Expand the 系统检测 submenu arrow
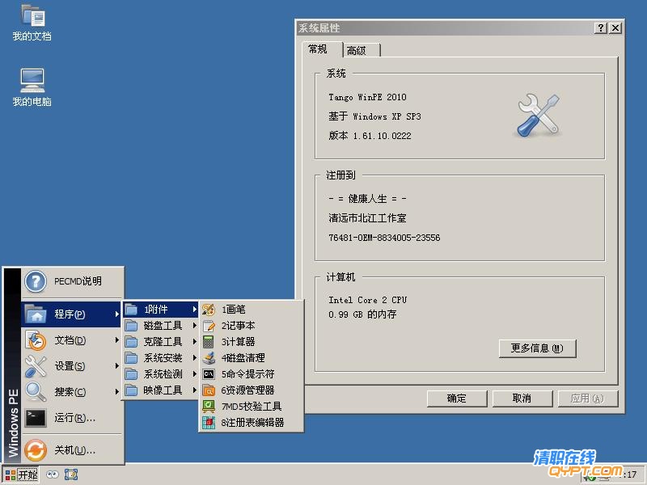 point(194,373)
